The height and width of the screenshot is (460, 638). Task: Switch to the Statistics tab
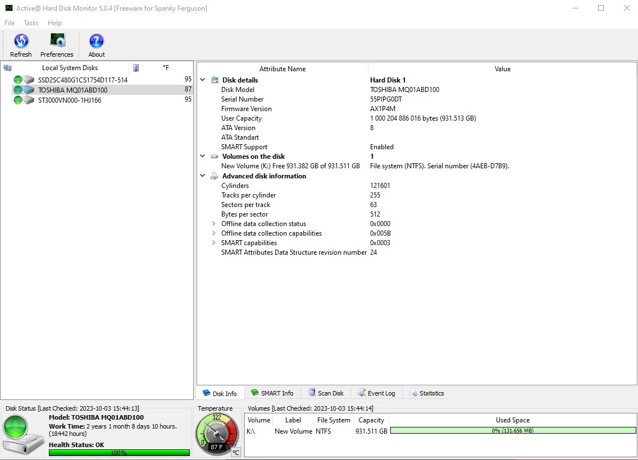click(x=427, y=393)
